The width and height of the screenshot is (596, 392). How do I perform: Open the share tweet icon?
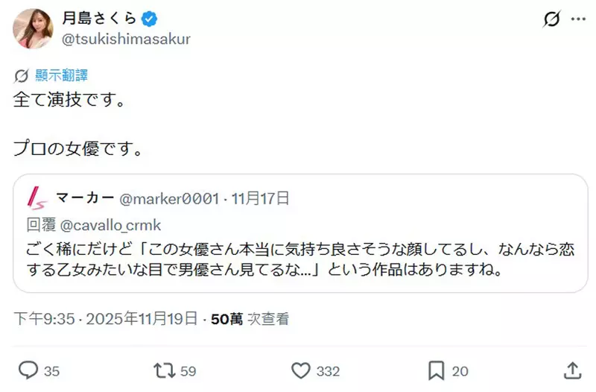pyautogui.click(x=571, y=370)
